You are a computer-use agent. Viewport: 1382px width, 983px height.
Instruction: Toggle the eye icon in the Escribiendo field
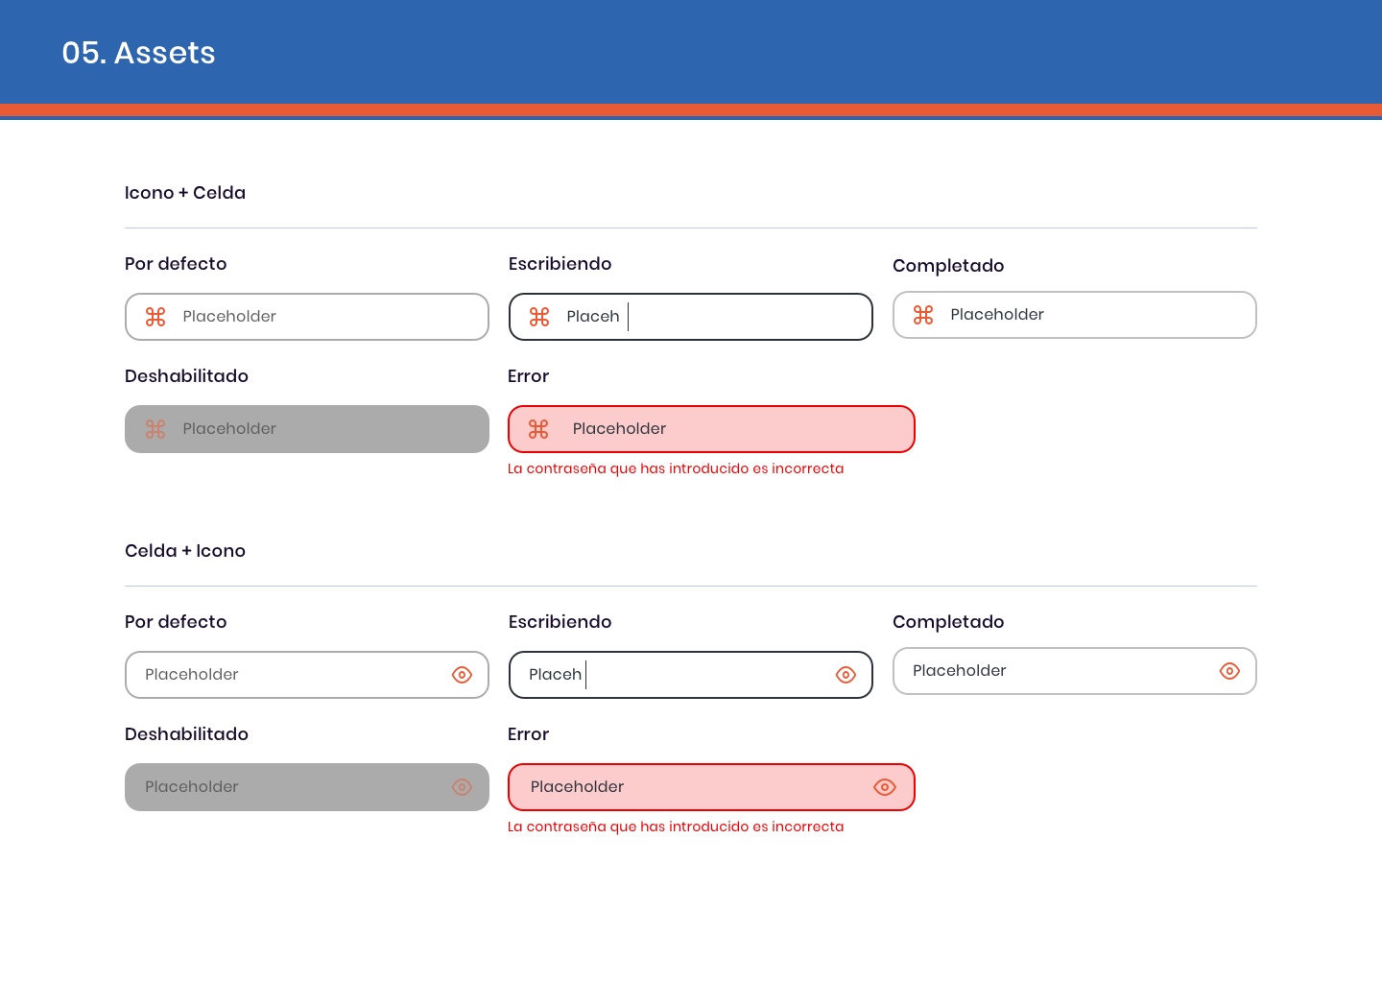tap(846, 675)
